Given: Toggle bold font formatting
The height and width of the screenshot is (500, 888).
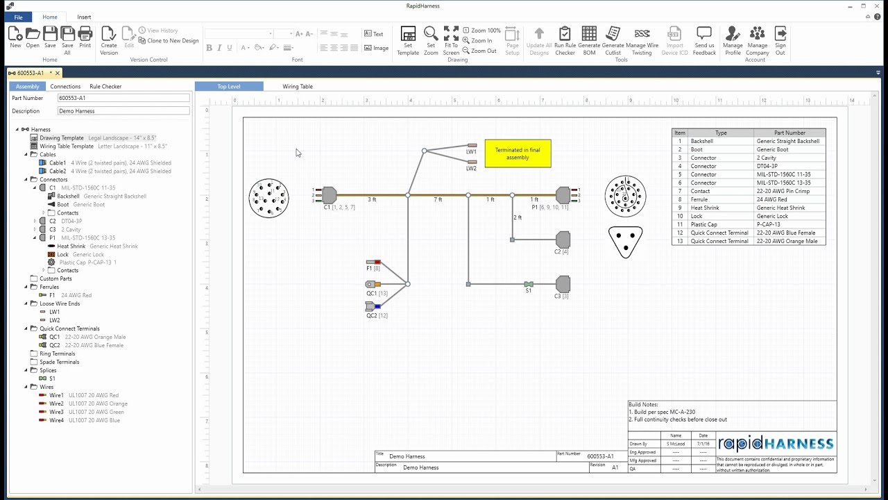Looking at the screenshot, I should tap(210, 48).
